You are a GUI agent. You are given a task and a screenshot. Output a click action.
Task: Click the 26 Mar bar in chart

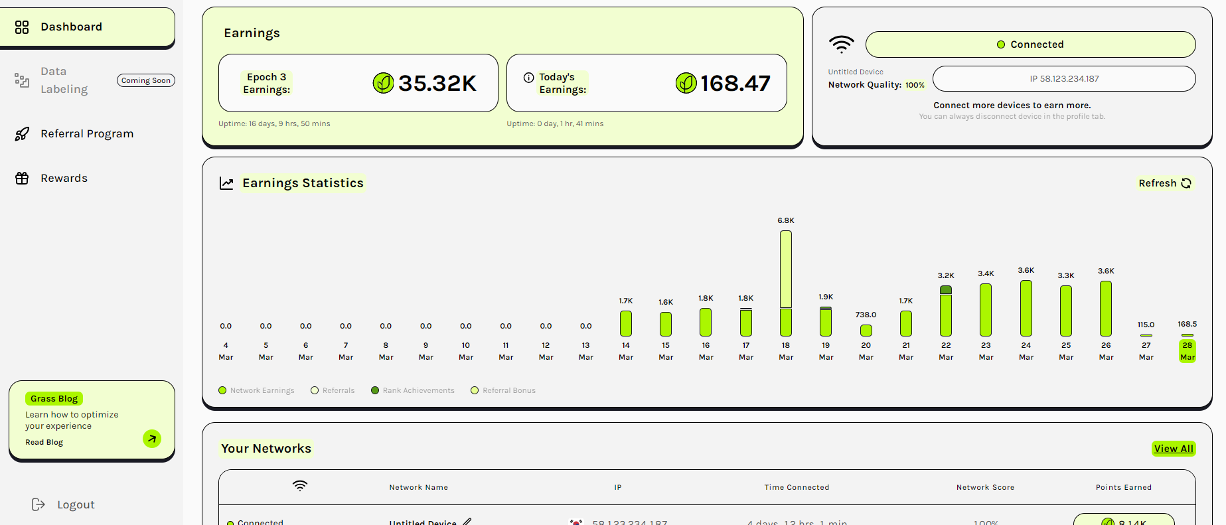pyautogui.click(x=1106, y=309)
